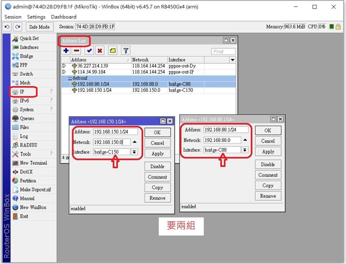Select row 192.168.88.1/24 in list

tap(148, 84)
